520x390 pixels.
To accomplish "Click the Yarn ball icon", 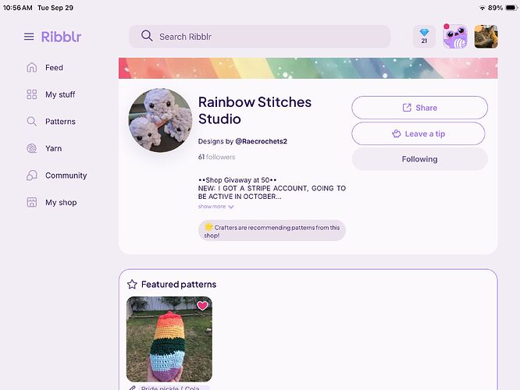I will (31, 148).
